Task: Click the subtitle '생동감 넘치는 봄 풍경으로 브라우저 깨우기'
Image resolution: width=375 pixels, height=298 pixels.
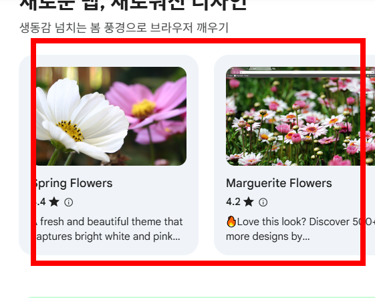Action: click(124, 27)
